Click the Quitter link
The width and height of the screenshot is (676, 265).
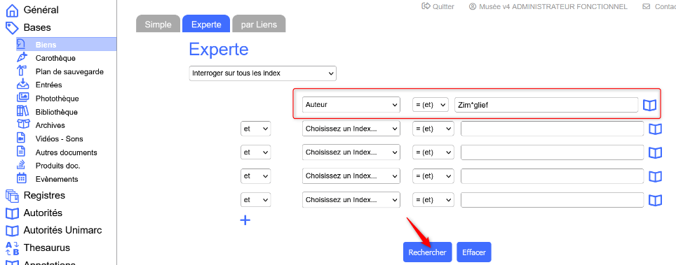(x=438, y=6)
